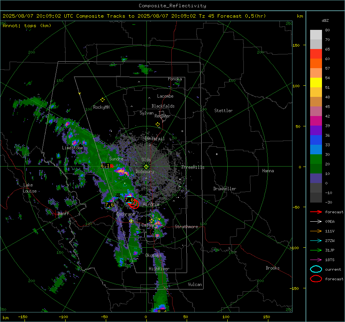Select the cyan 27ZW track arrow

pos(316,241)
